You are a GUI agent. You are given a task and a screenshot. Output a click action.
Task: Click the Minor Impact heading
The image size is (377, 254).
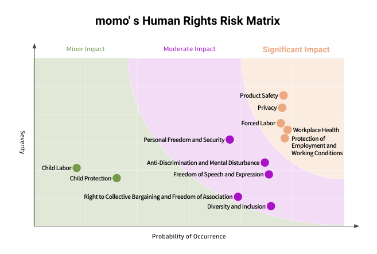click(x=85, y=49)
